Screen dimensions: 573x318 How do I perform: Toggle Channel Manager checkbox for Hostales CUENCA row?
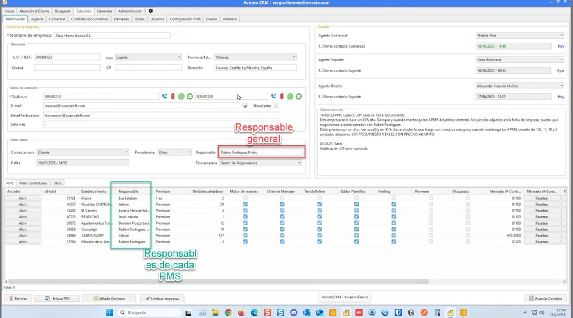point(282,204)
